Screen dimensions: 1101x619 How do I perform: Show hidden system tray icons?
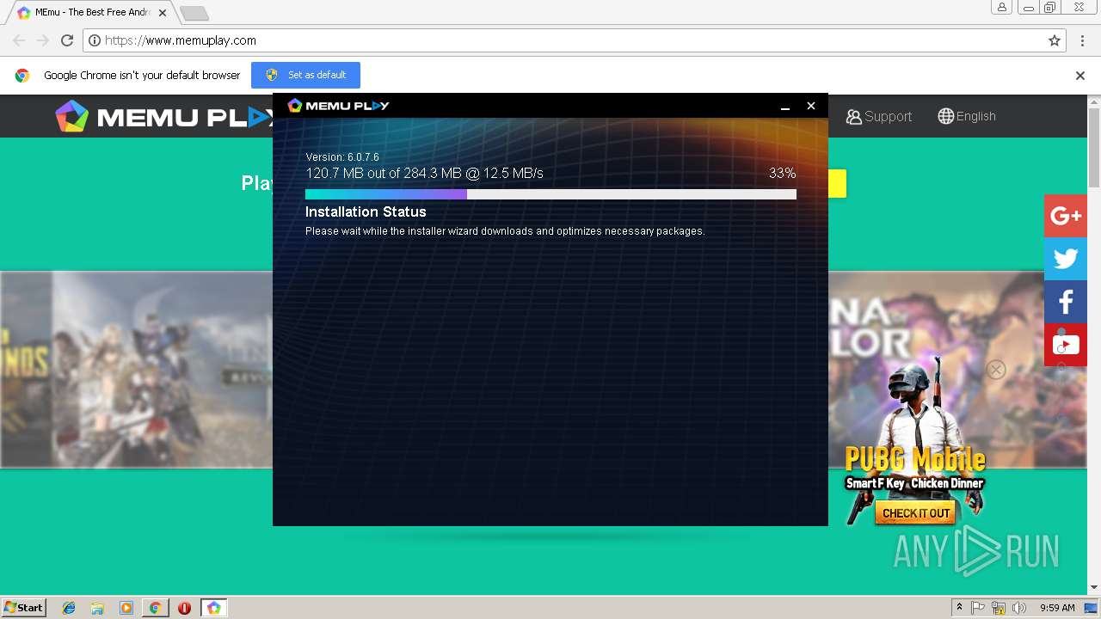click(x=960, y=607)
